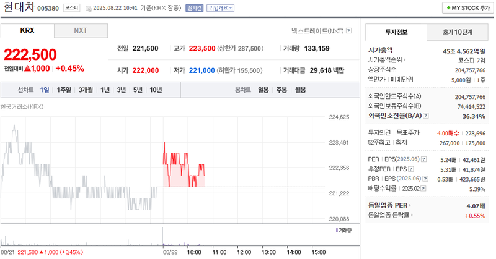Select the 호가10단계 tab
Image resolution: width=496 pixels, height=259 pixels.
click(458, 32)
